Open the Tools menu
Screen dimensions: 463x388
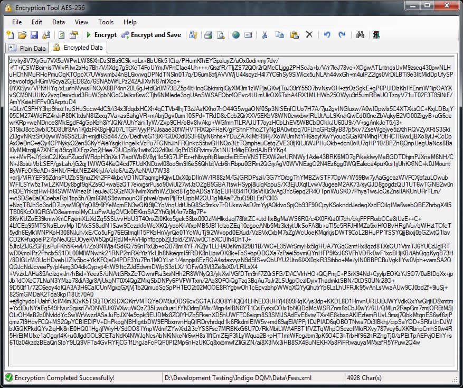click(x=106, y=22)
